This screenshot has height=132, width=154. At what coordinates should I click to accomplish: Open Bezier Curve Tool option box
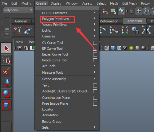click(95, 54)
